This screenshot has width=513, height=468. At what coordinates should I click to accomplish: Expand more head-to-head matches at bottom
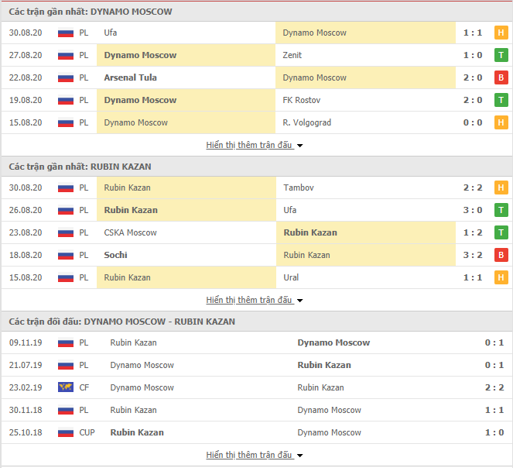pos(255,455)
